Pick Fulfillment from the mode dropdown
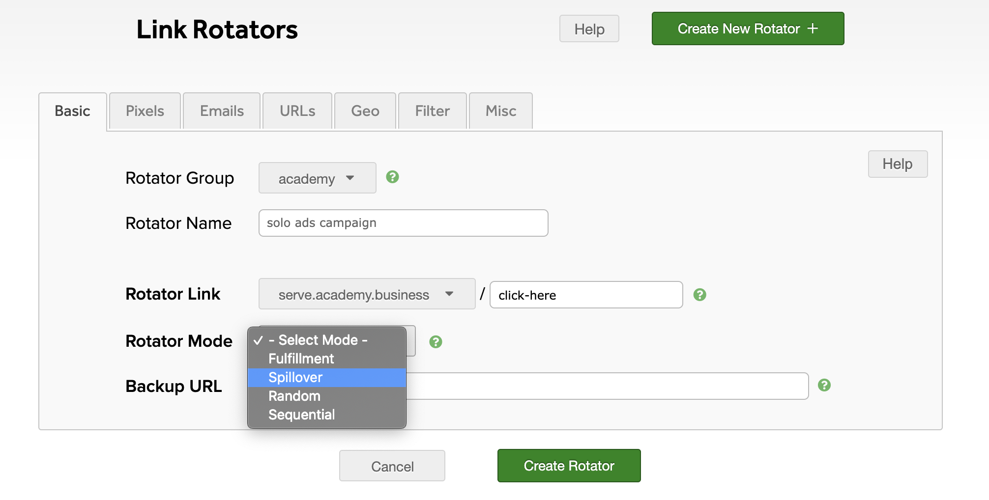989x500 pixels. point(301,359)
